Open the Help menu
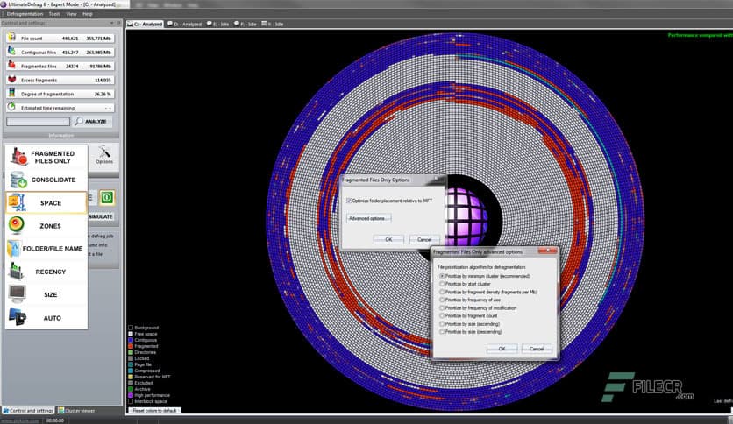 [88, 14]
